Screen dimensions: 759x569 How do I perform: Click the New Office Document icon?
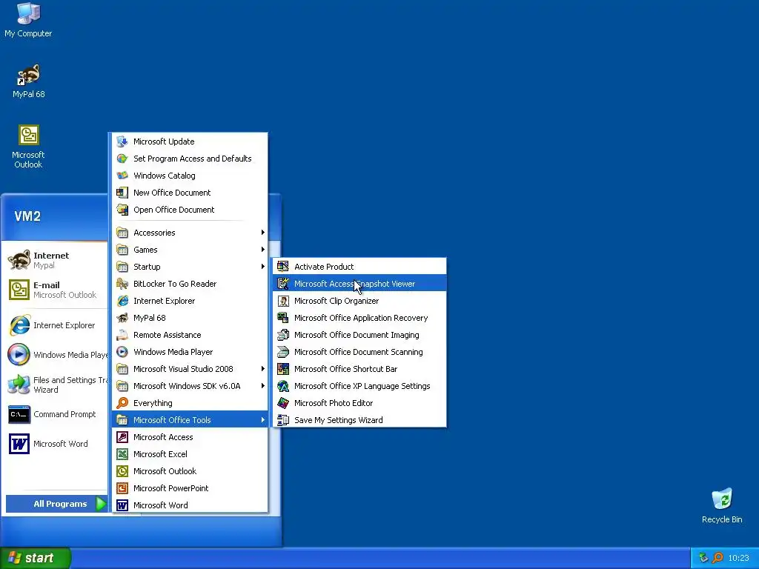(x=122, y=192)
